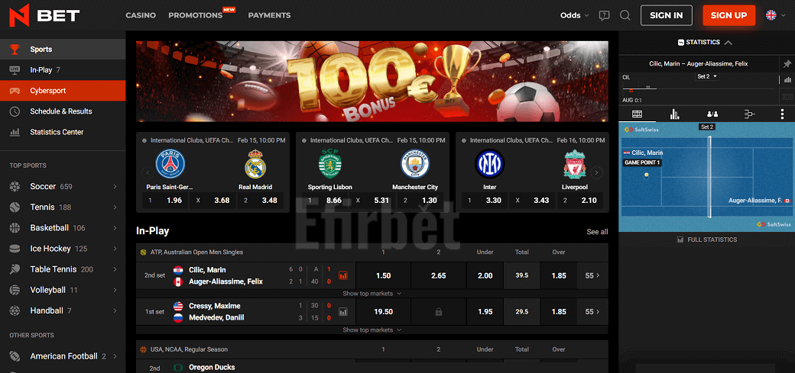The image size is (795, 373).
Task: Select Sports in the sidebar
Action: [x=63, y=49]
